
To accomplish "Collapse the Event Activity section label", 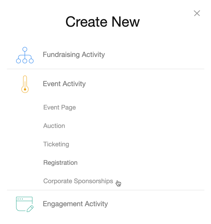I will [x=64, y=84].
